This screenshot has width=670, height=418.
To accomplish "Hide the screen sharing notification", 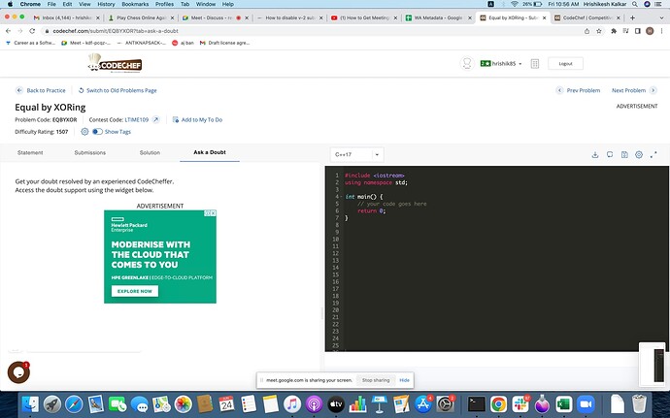I will 404,380.
